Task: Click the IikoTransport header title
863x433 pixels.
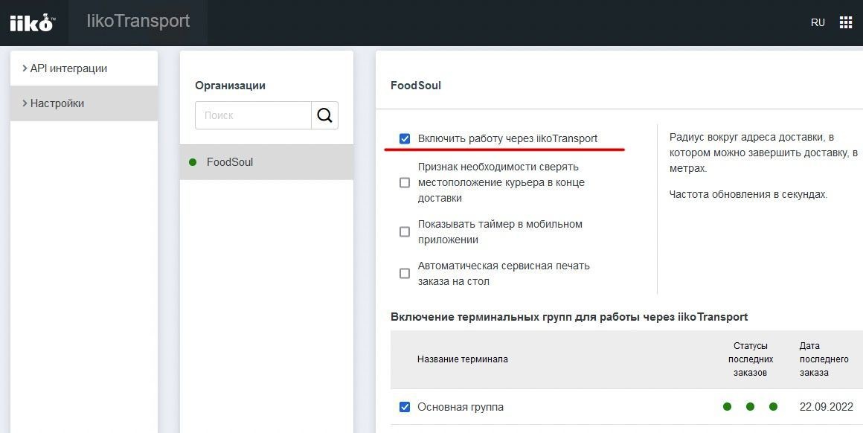Action: (x=138, y=21)
